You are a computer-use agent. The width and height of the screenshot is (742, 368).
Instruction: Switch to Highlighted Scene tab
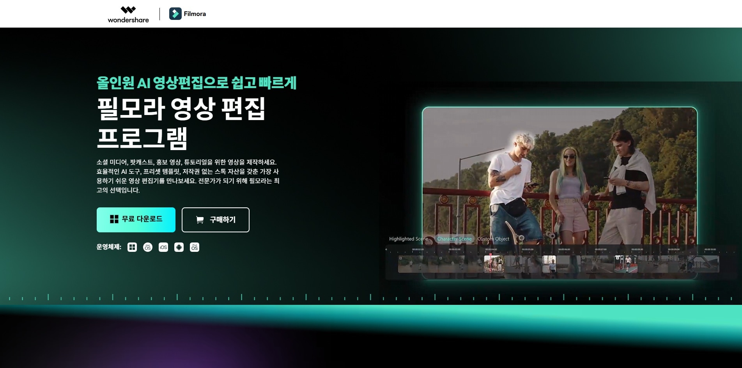pyautogui.click(x=409, y=239)
